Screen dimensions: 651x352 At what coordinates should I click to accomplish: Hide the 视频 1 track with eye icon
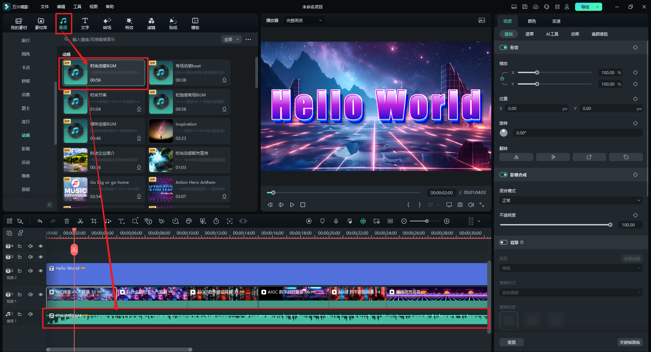click(x=41, y=294)
